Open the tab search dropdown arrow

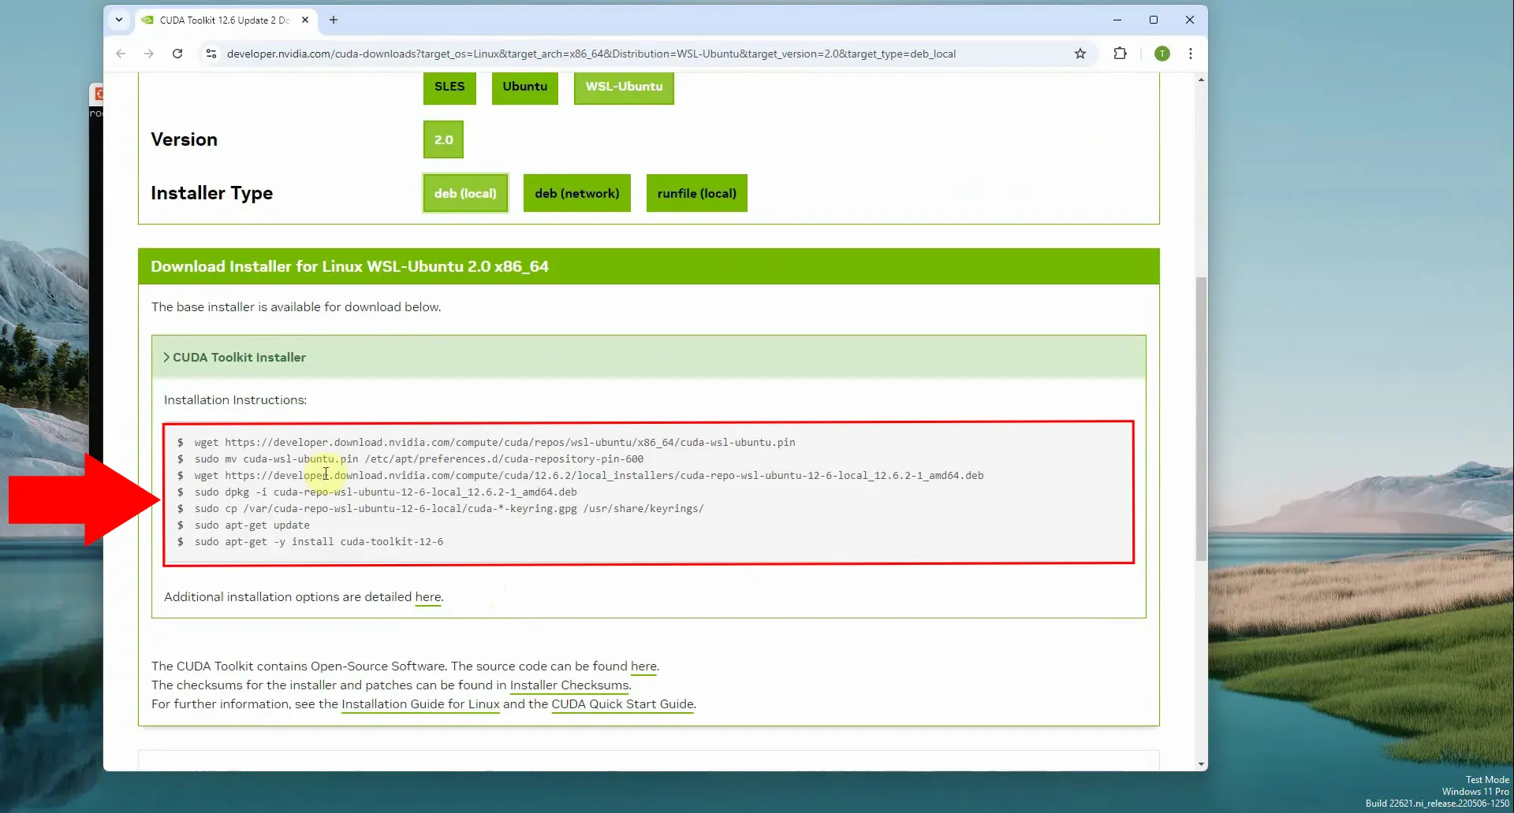[119, 20]
